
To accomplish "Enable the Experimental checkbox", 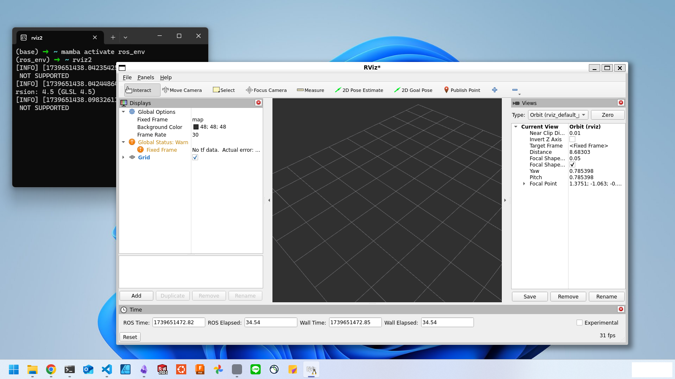I will [x=580, y=323].
